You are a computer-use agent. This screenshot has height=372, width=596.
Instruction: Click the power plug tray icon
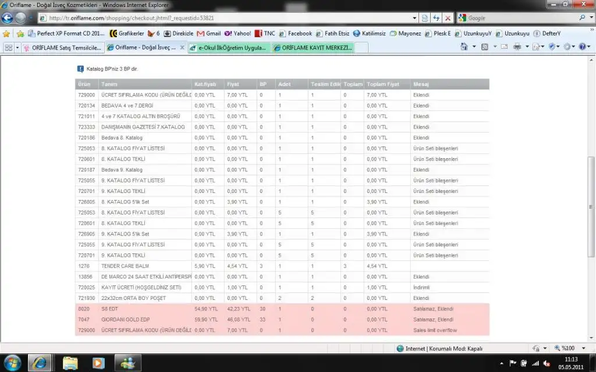(x=524, y=363)
